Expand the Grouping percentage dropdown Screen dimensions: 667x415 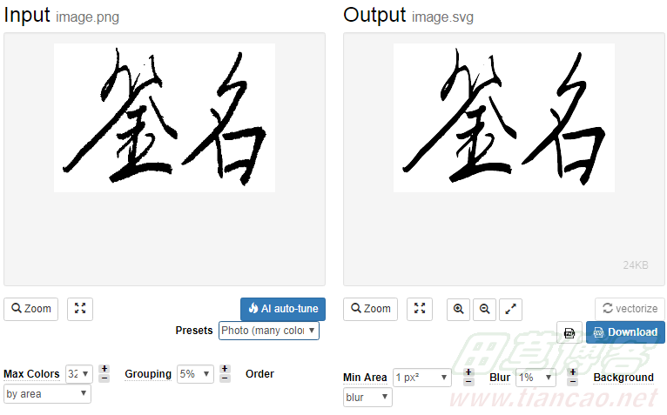[x=195, y=374]
